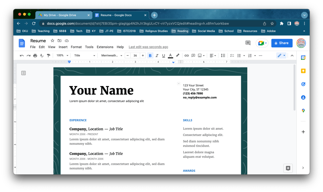Click the blue Share button

tap(282, 43)
